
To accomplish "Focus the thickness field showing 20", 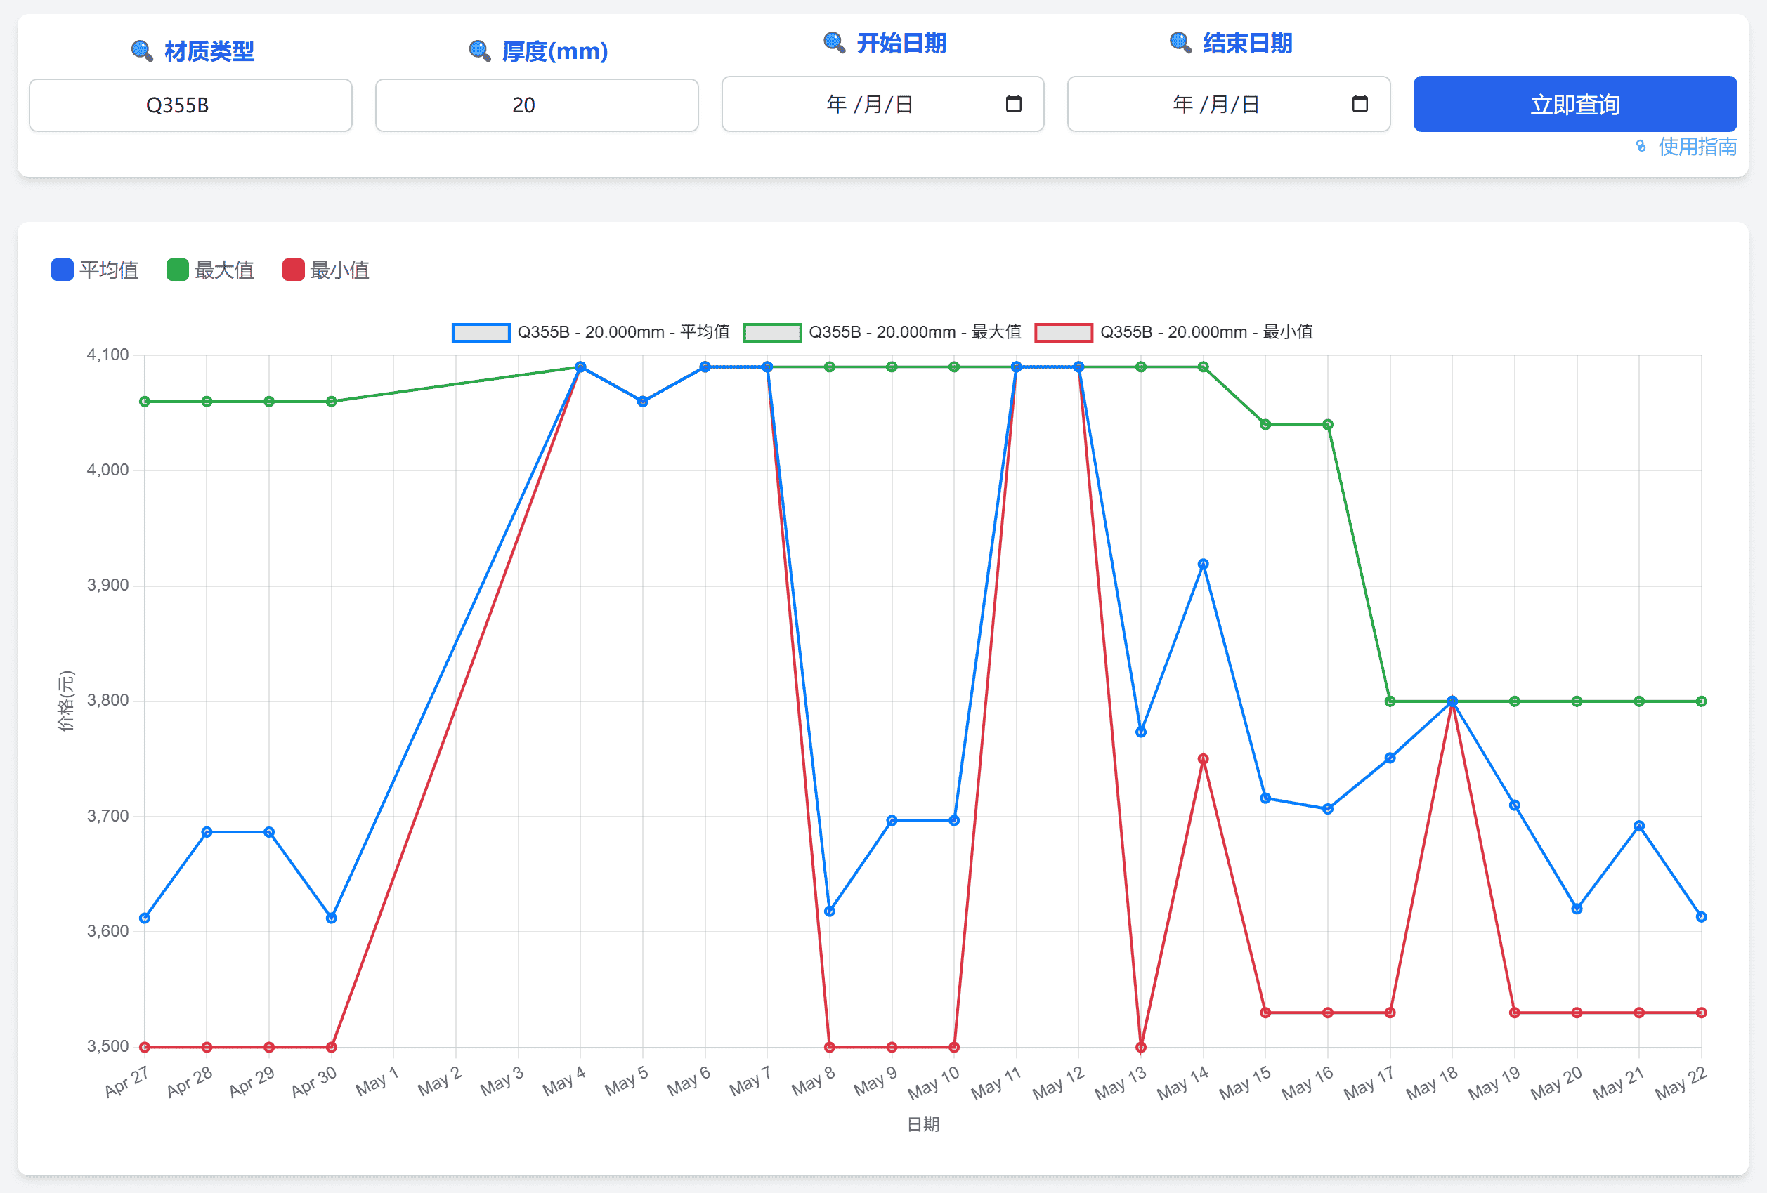I will tap(537, 105).
